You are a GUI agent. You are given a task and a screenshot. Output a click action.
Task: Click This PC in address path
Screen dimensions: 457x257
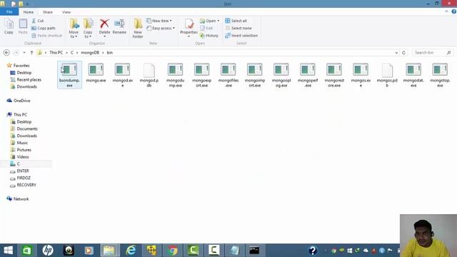click(56, 53)
